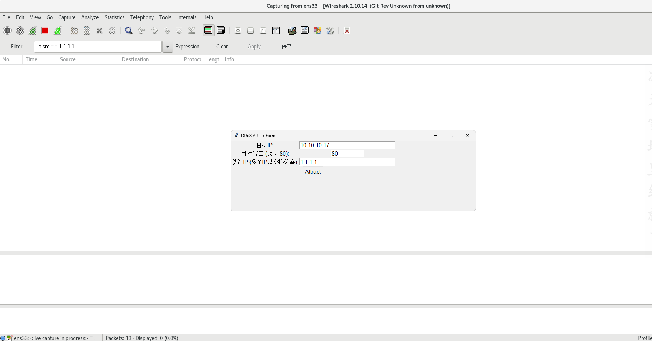Viewport: 652px width, 341px height.
Task: Expand the filter history dropdown arrow
Action: pyautogui.click(x=168, y=47)
